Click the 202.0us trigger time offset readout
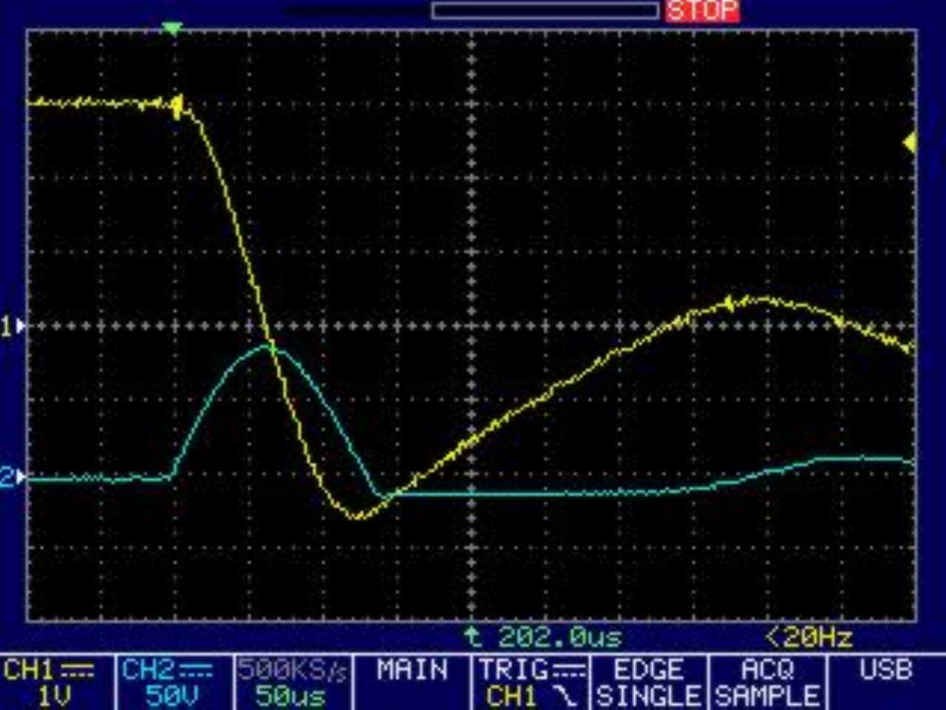 coord(559,637)
